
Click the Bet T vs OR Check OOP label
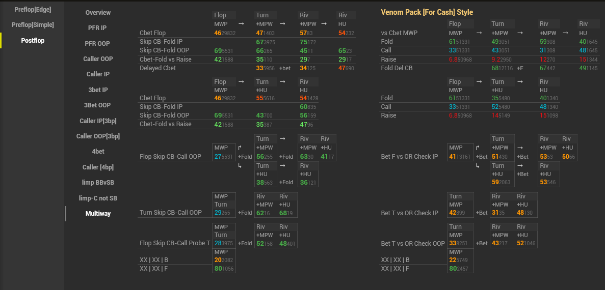(x=413, y=243)
